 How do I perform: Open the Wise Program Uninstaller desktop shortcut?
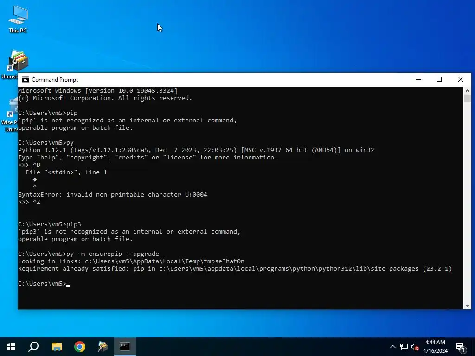coord(9,115)
